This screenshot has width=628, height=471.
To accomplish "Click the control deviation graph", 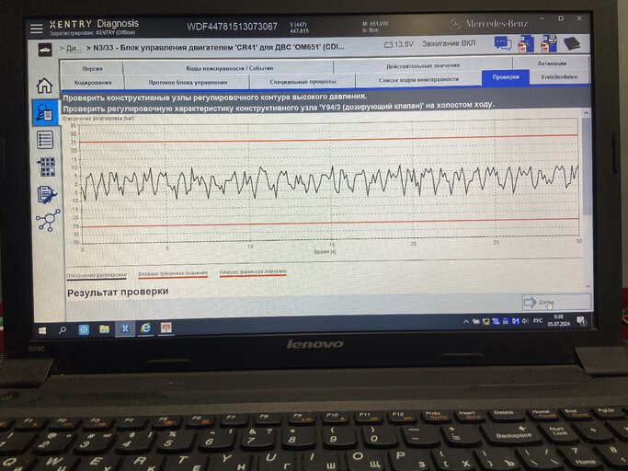I will coord(329,182).
